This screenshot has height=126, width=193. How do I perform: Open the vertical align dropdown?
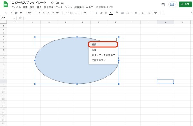[143, 13]
